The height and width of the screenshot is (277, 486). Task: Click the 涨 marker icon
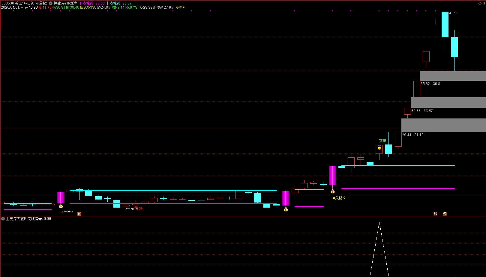tap(435, 214)
